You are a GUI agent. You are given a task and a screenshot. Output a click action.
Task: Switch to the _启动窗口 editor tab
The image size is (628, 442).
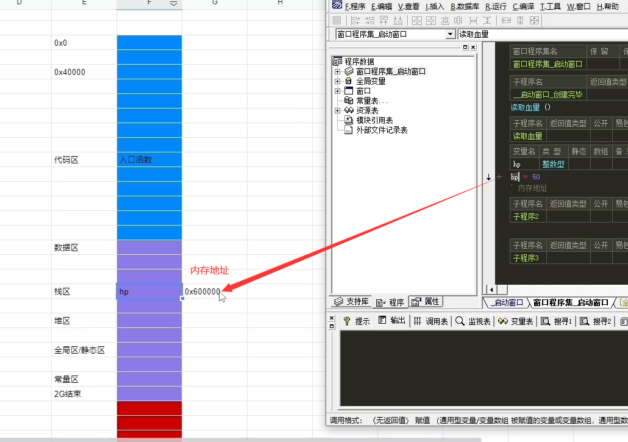tap(507, 302)
